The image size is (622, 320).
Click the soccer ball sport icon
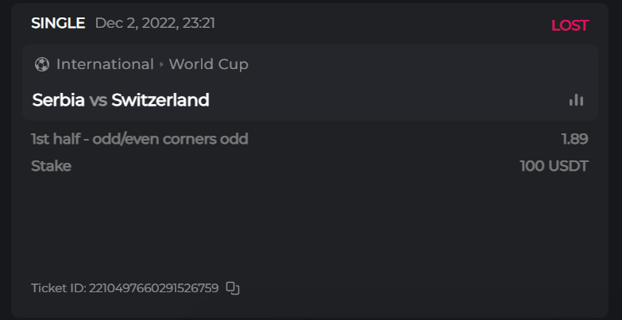coord(42,64)
